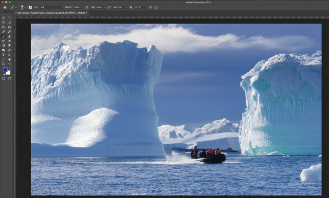This screenshot has height=198, width=329.
Task: Enable airbrush-style build-up effects
Action: click(x=109, y=7)
